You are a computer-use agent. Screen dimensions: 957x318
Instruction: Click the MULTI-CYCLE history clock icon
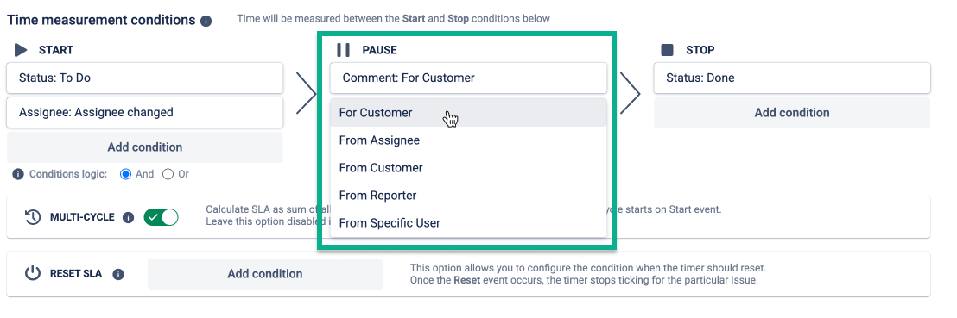[x=33, y=217]
